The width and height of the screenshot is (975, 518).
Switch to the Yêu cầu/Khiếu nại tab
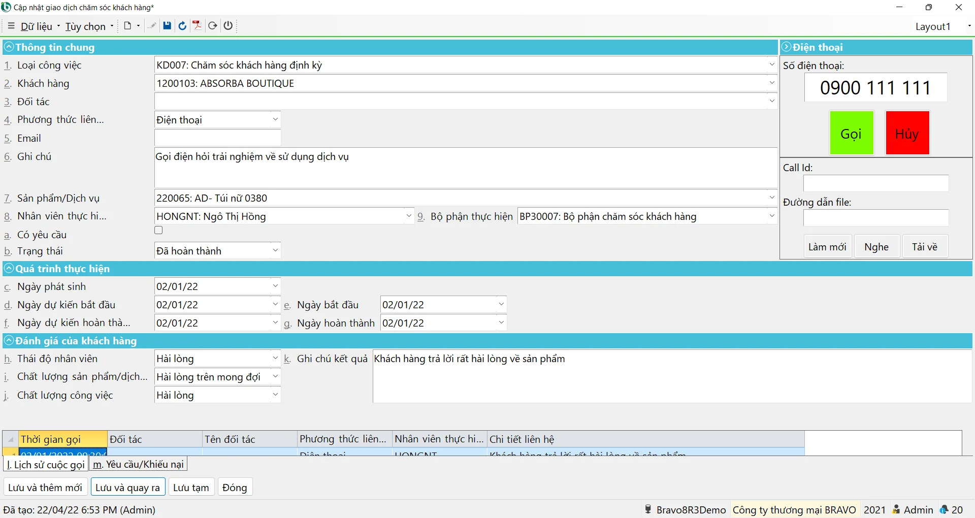click(138, 464)
